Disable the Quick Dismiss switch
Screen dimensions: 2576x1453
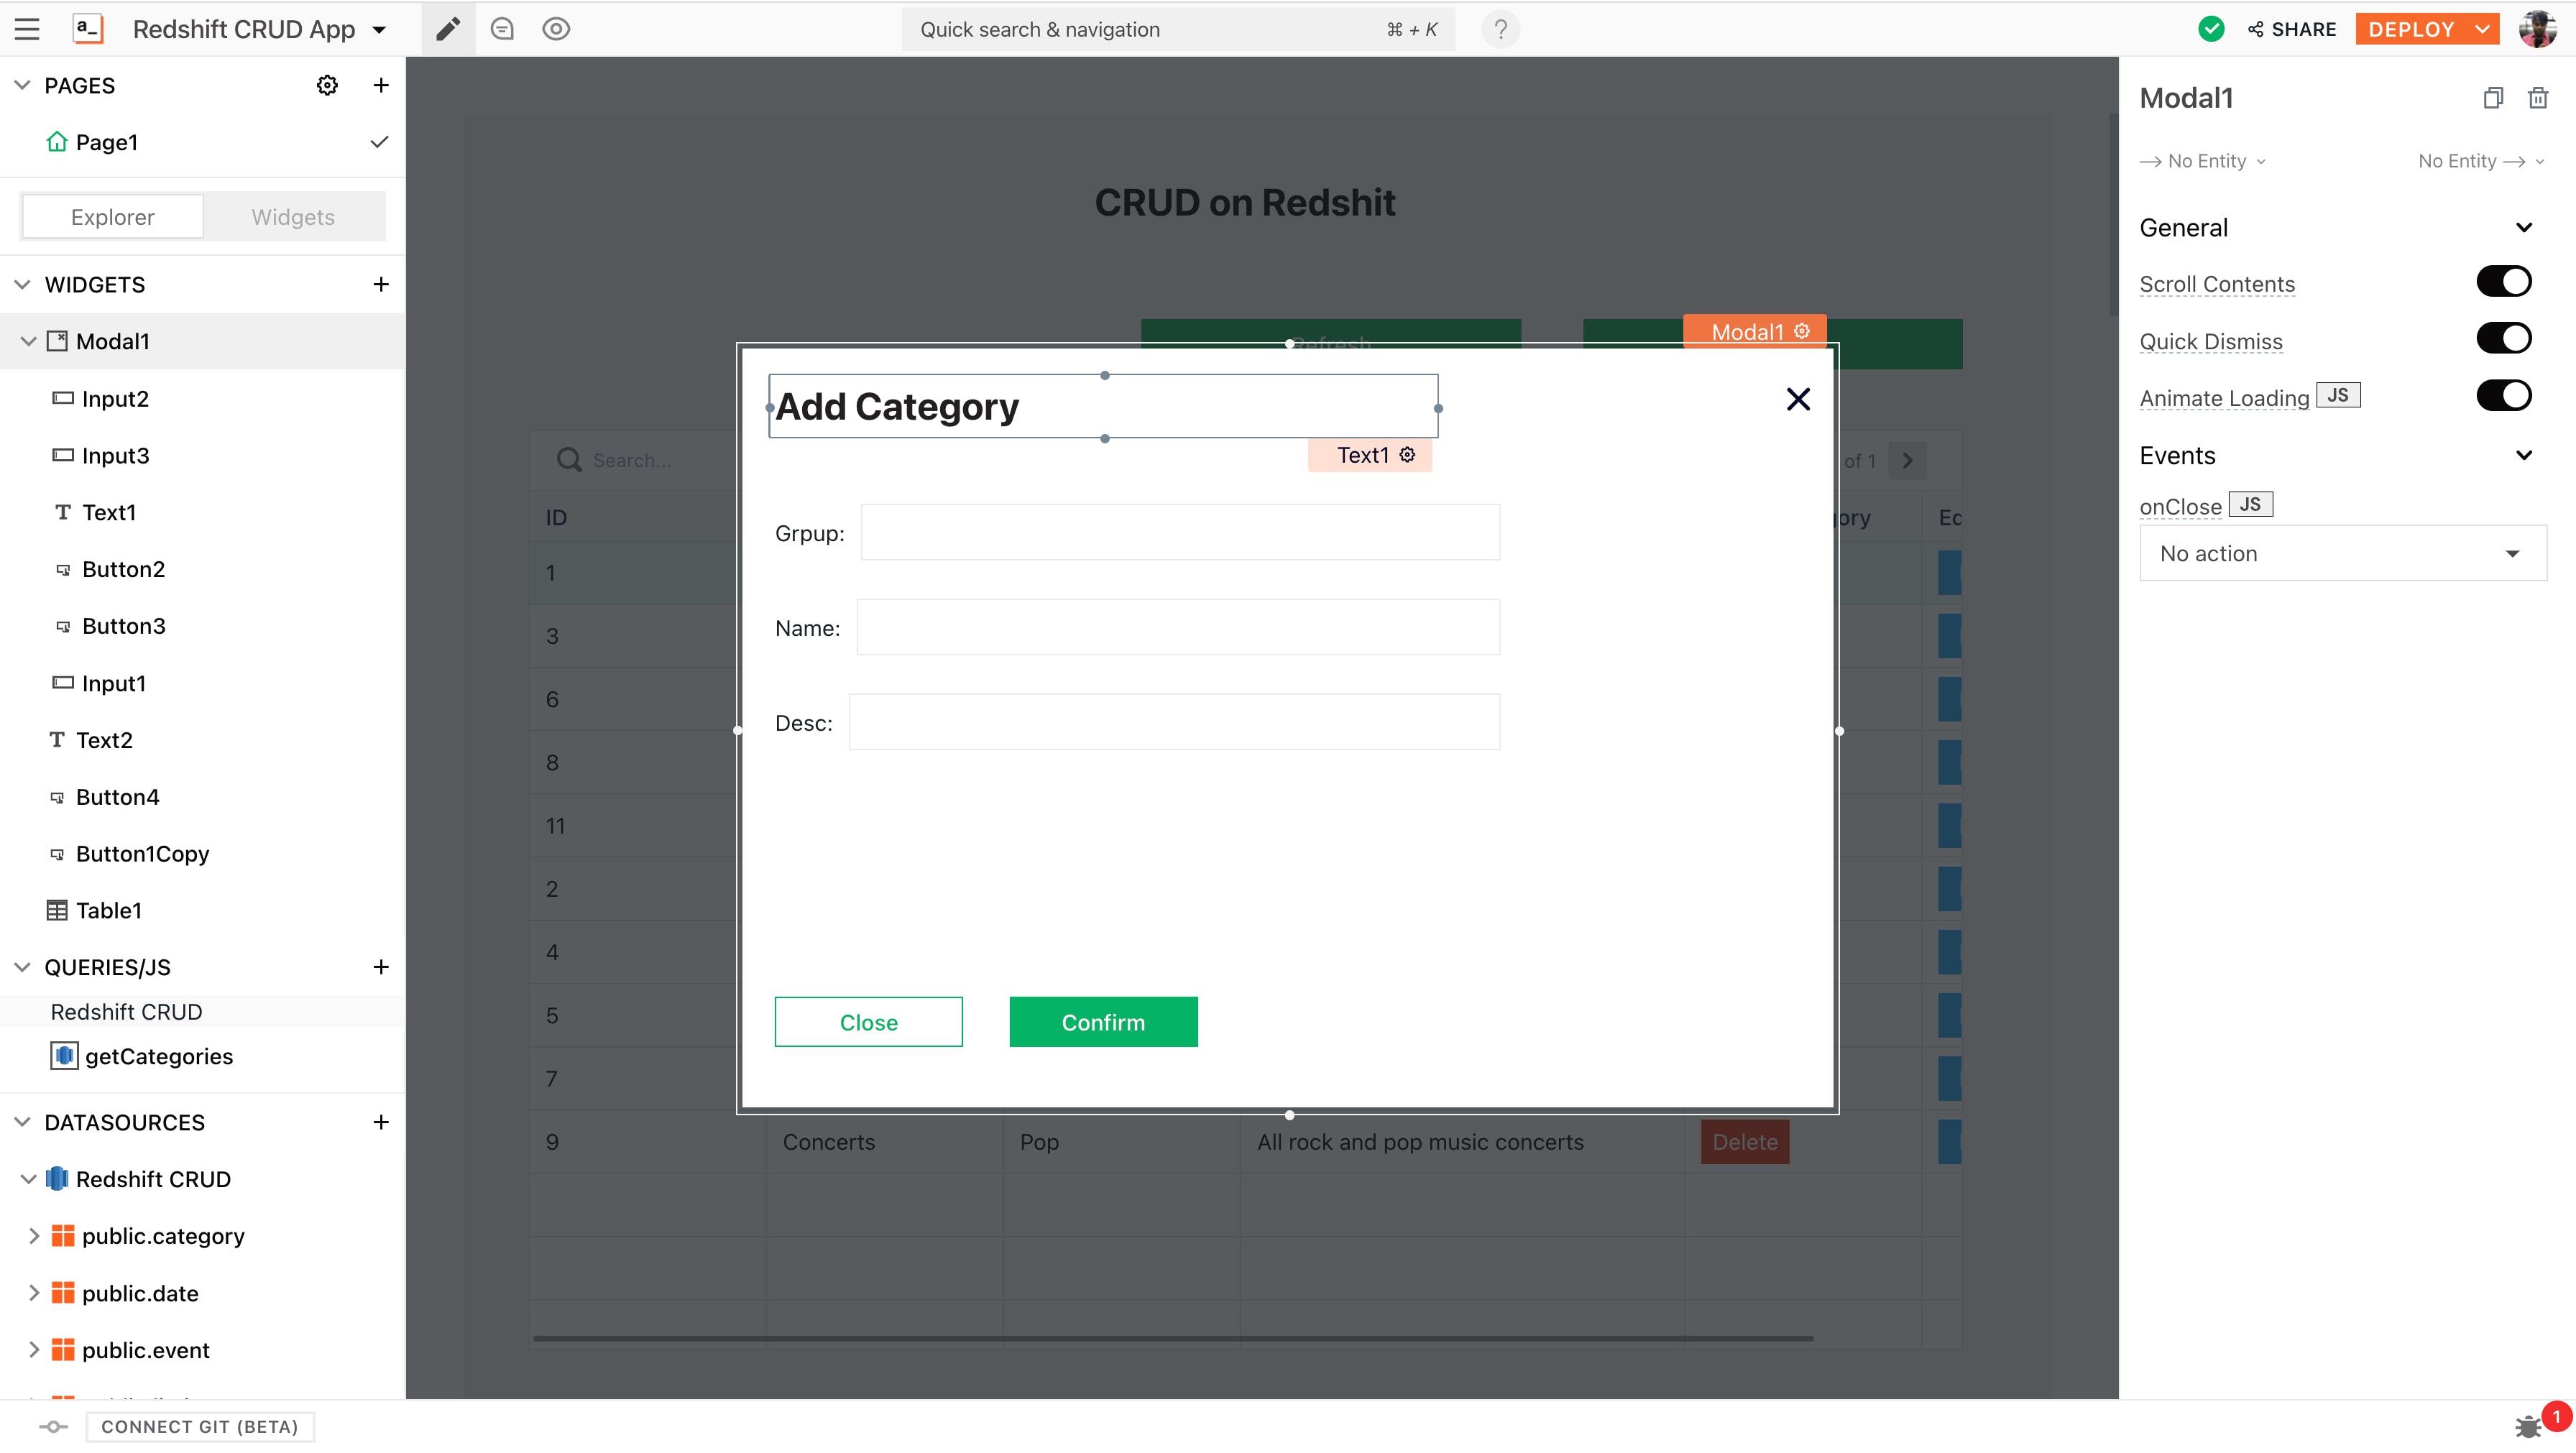point(2503,339)
